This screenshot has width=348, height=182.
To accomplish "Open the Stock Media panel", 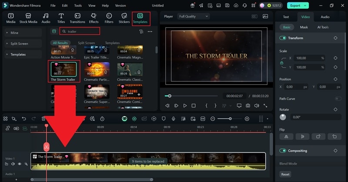I will pos(28,18).
